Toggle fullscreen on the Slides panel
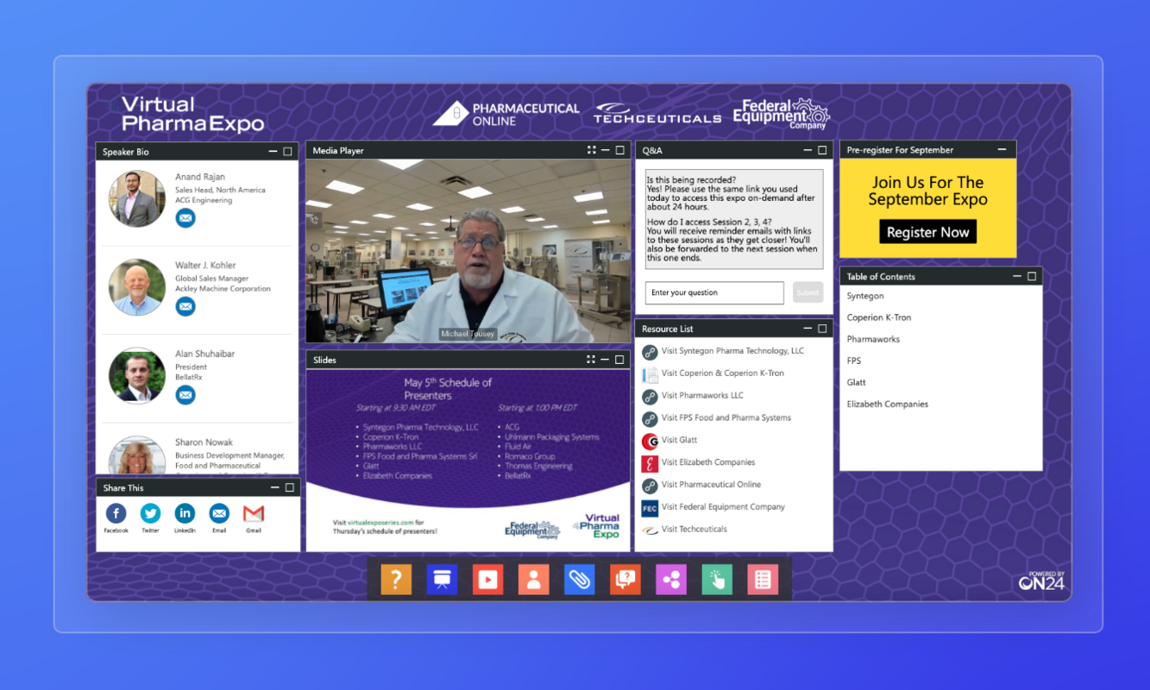The image size is (1150, 690). (x=591, y=359)
